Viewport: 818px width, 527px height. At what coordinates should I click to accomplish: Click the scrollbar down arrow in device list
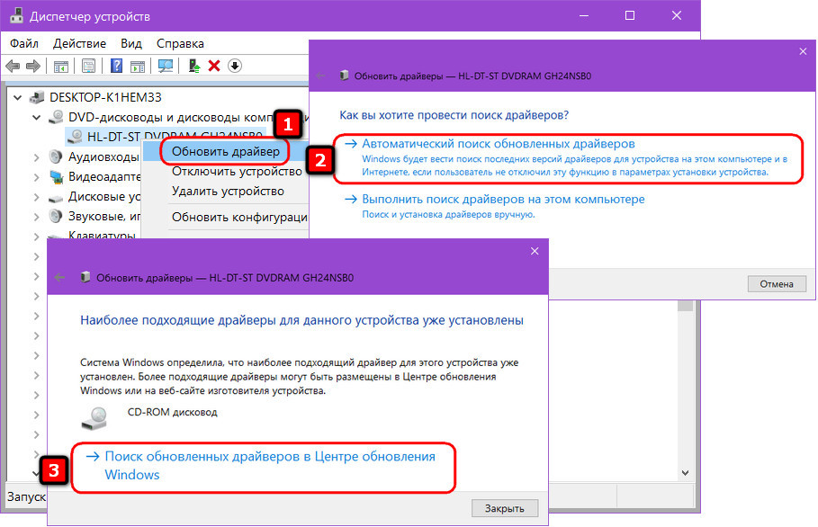pos(685,473)
